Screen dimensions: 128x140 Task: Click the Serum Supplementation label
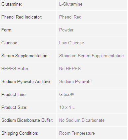tap(25, 56)
